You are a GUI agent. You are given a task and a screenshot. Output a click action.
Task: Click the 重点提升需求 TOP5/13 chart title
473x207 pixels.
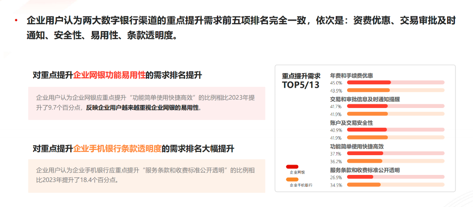(x=301, y=80)
